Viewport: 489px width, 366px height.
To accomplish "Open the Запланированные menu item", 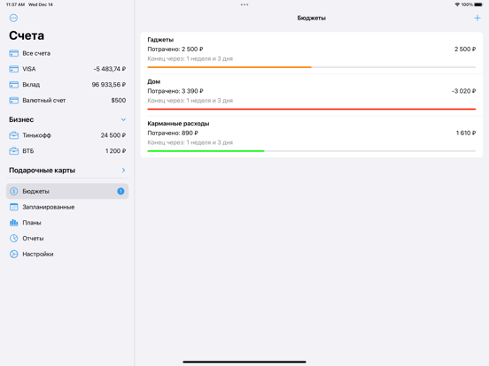I will (67, 207).
